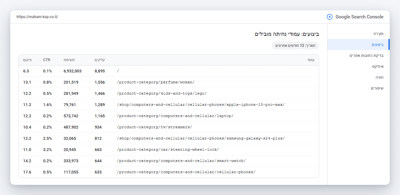The width and height of the screenshot is (400, 195).
Task: Click the קליקים column header
Action: pos(100,60)
